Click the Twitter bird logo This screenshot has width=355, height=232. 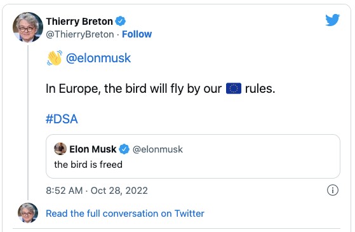click(332, 20)
